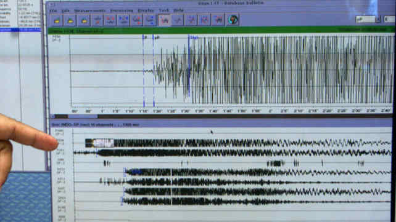Click the waveform icon with red top arrows
396x222 pixels.
coord(110,20)
